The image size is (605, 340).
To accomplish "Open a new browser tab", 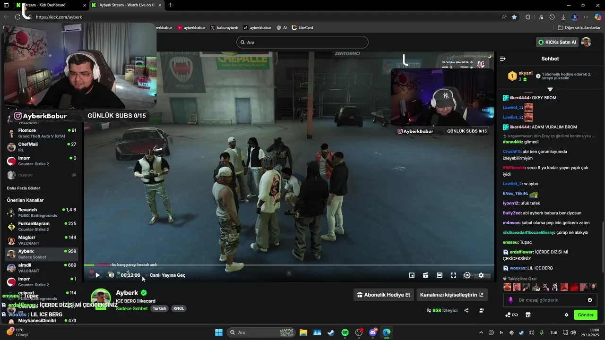I will (170, 5).
